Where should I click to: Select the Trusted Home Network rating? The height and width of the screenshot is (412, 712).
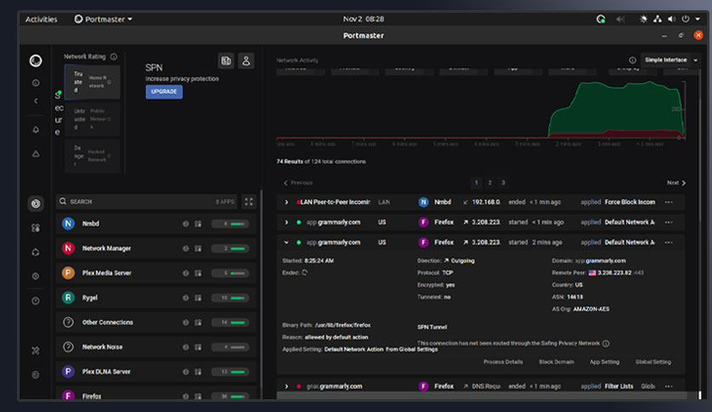point(92,82)
